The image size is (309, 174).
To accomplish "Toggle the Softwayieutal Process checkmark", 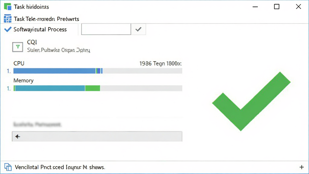I will [x=8, y=29].
